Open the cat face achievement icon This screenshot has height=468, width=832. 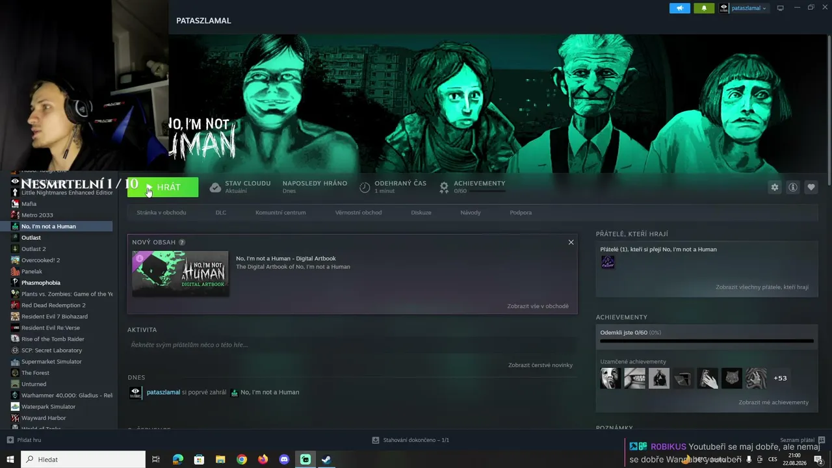point(732,378)
